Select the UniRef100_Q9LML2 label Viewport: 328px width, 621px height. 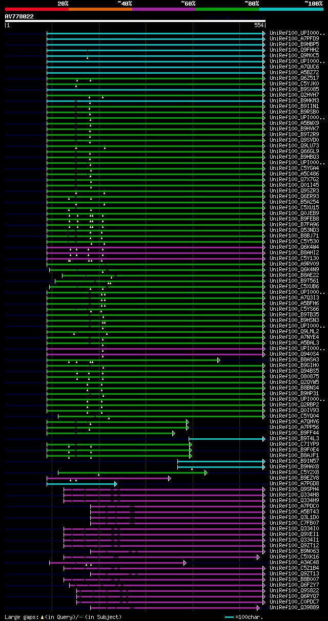point(294,331)
